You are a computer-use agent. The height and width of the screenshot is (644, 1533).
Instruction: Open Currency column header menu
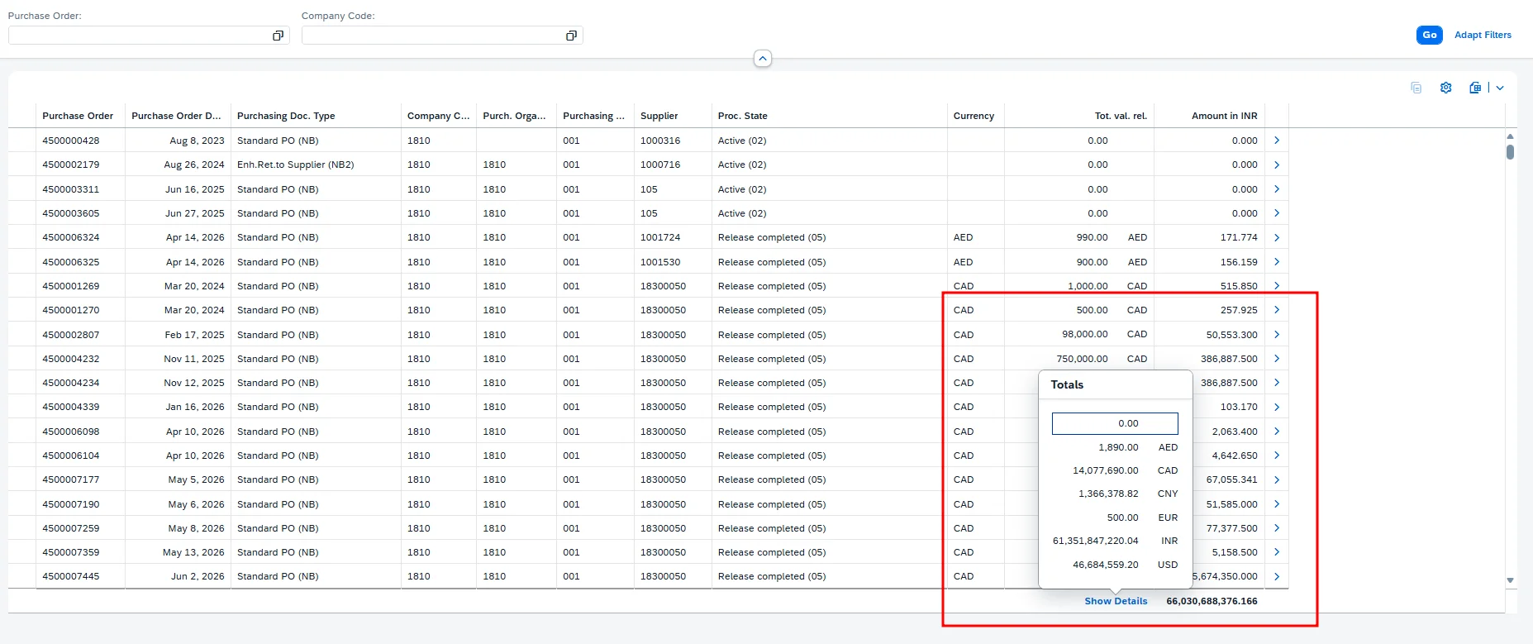[x=976, y=116]
